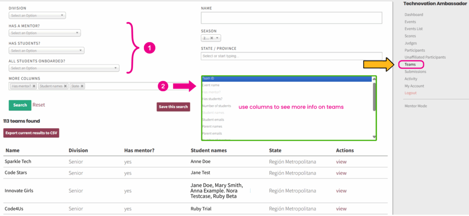Click the 'Save this search' button

coord(173,107)
